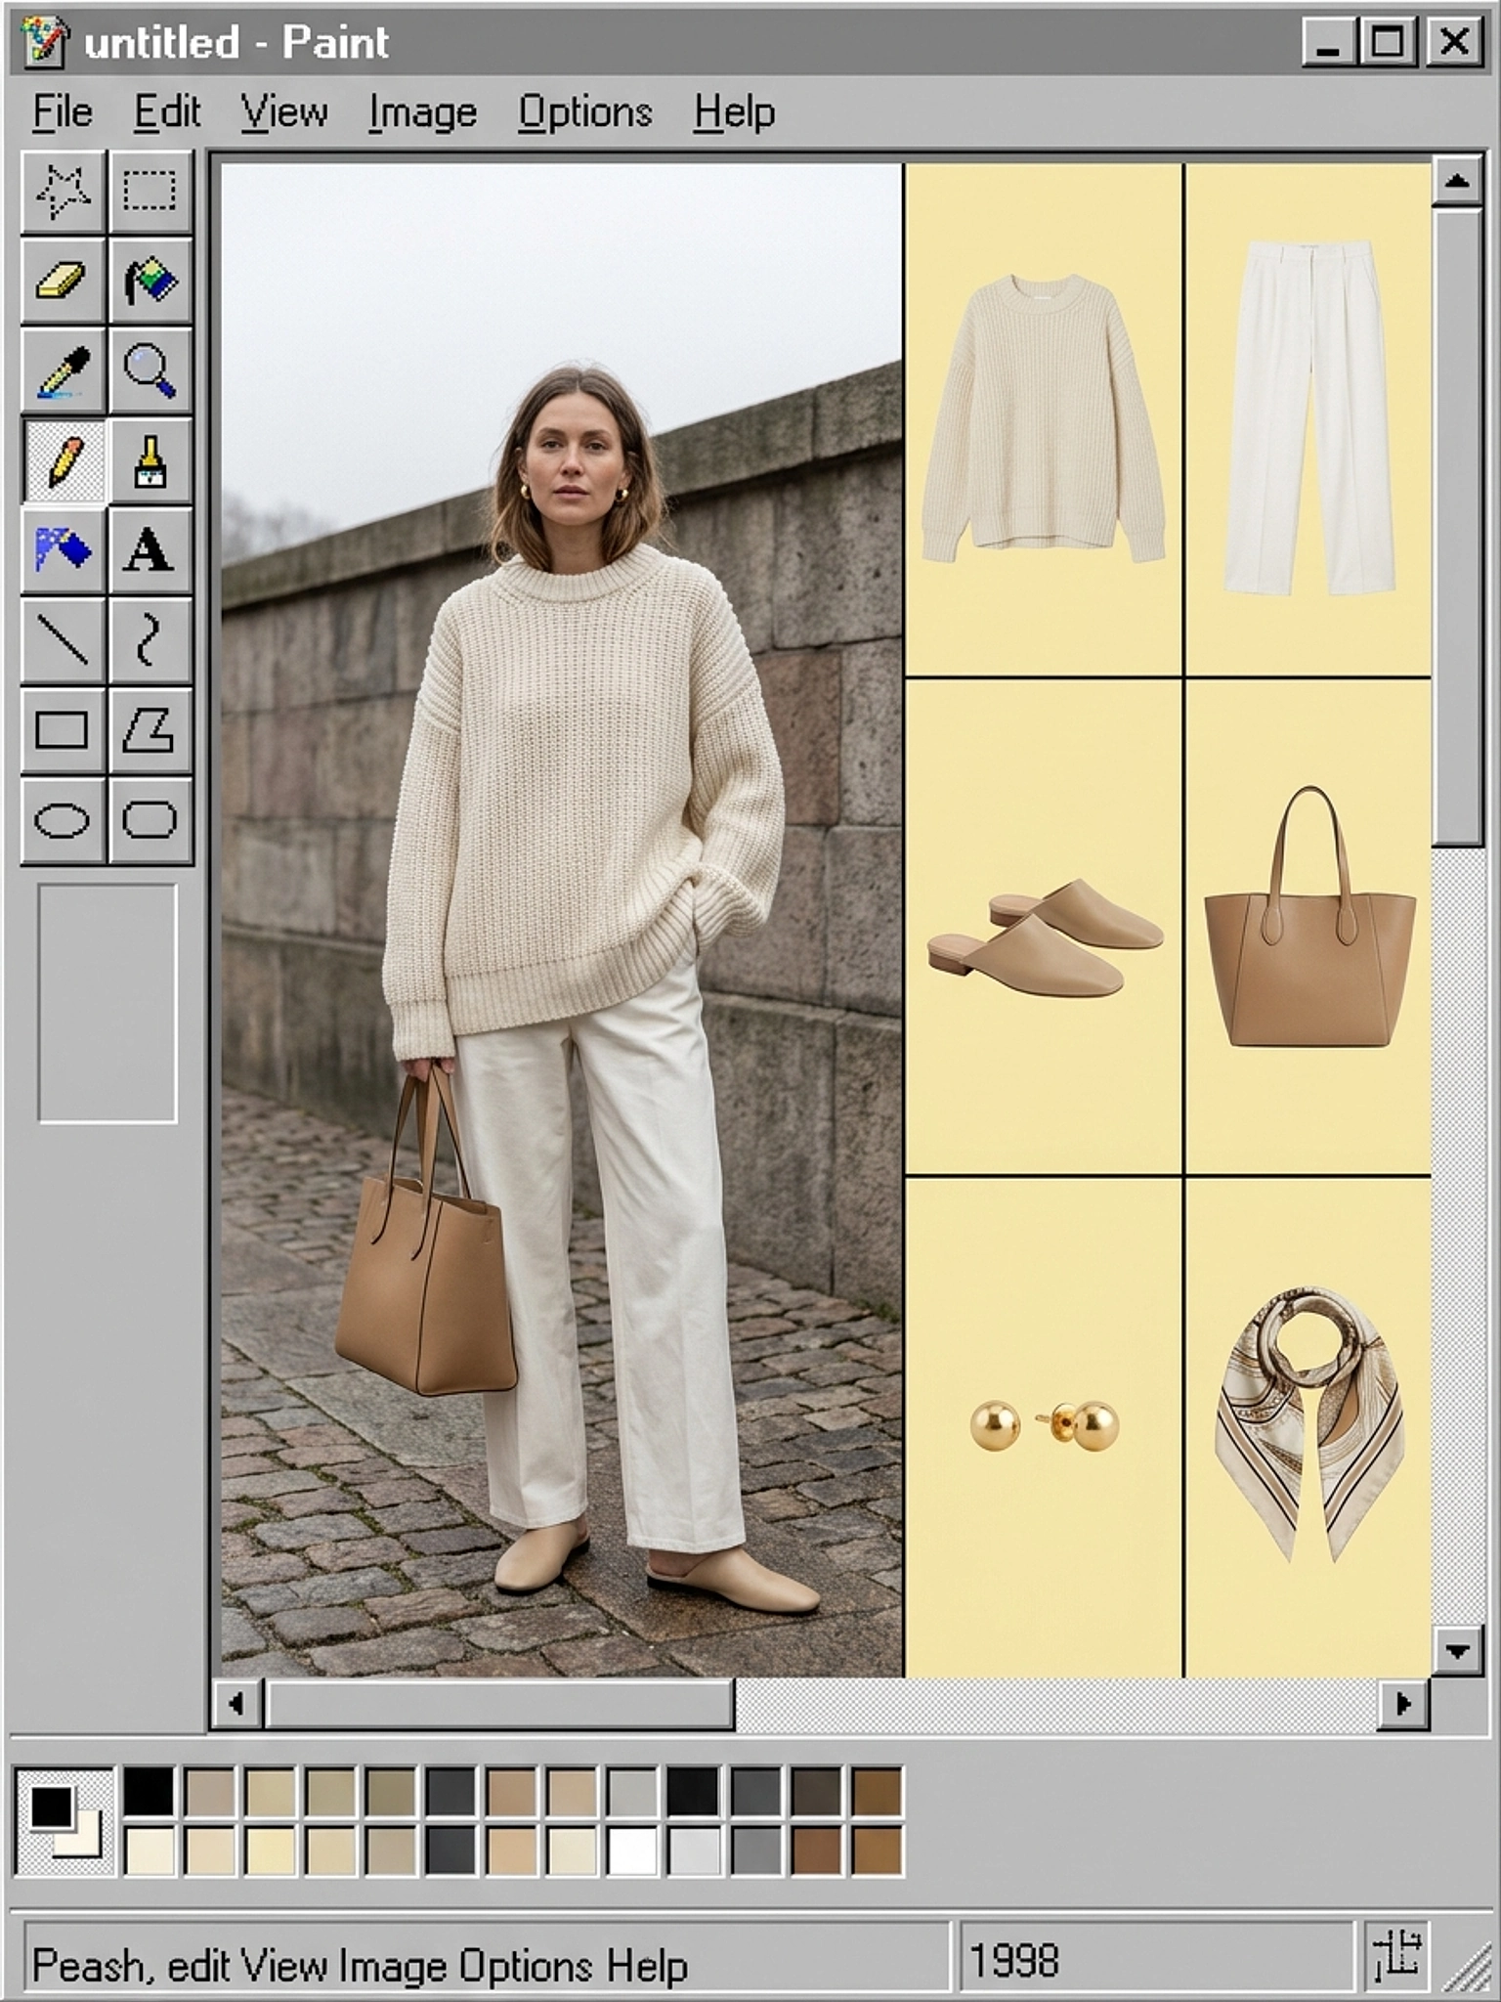The image size is (1501, 2002).
Task: Open the Help menu
Action: point(734,112)
